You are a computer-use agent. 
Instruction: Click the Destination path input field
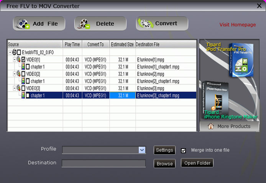click(x=103, y=164)
